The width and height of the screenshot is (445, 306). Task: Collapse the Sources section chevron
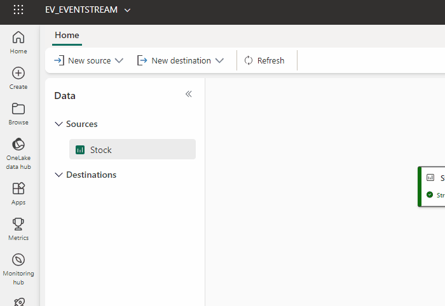[58, 124]
